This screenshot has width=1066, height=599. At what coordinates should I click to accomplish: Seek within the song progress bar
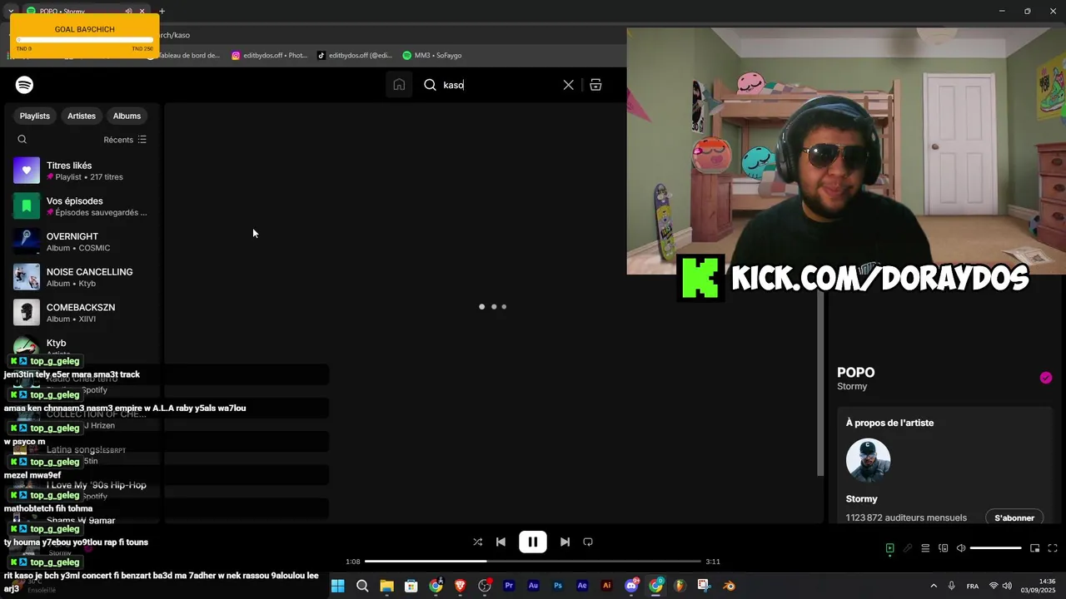532,562
